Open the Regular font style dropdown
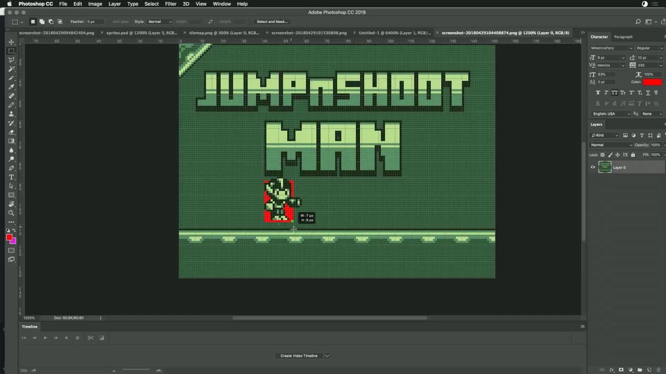Screen dimensions: 666x374 click(650, 48)
